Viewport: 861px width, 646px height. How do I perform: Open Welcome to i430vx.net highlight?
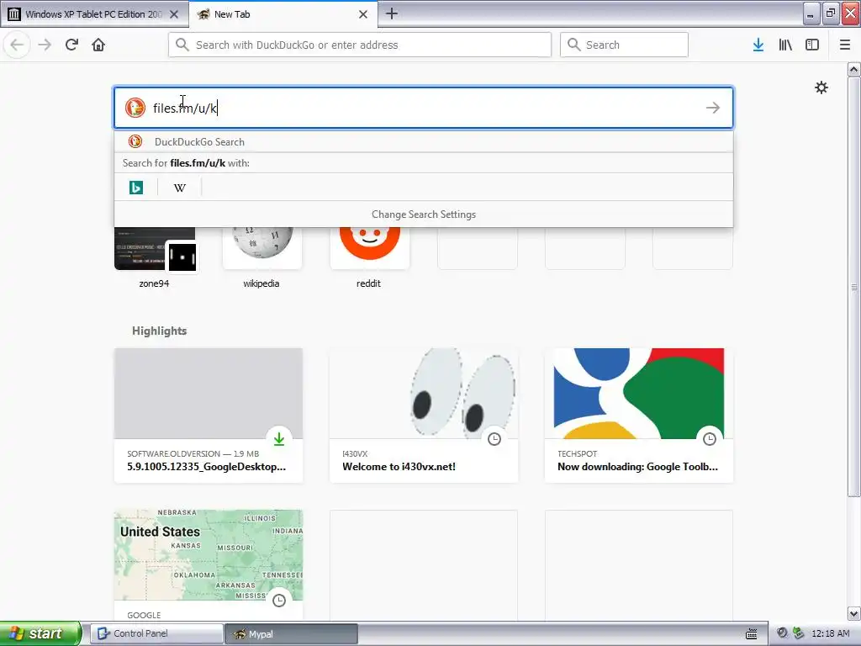424,416
